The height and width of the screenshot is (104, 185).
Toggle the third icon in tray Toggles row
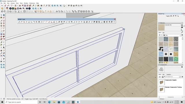tap(176, 16)
